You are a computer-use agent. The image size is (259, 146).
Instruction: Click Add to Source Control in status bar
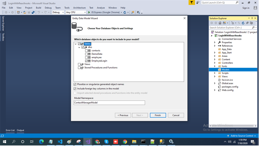(x=242, y=136)
